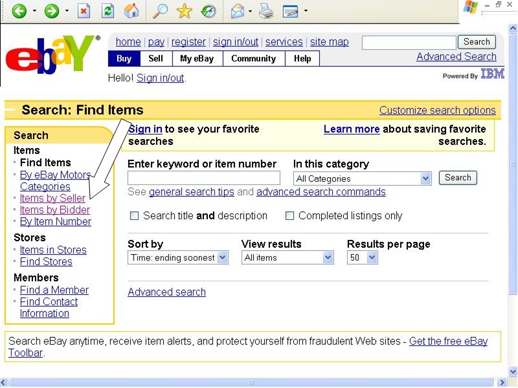Click the horizontal scrollbar left arrow
The image size is (518, 388).
(x=5, y=383)
